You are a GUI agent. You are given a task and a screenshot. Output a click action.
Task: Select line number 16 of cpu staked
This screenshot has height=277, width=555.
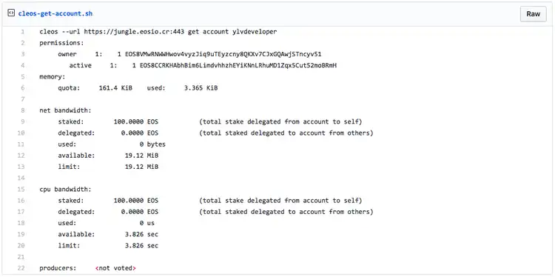coord(21,201)
